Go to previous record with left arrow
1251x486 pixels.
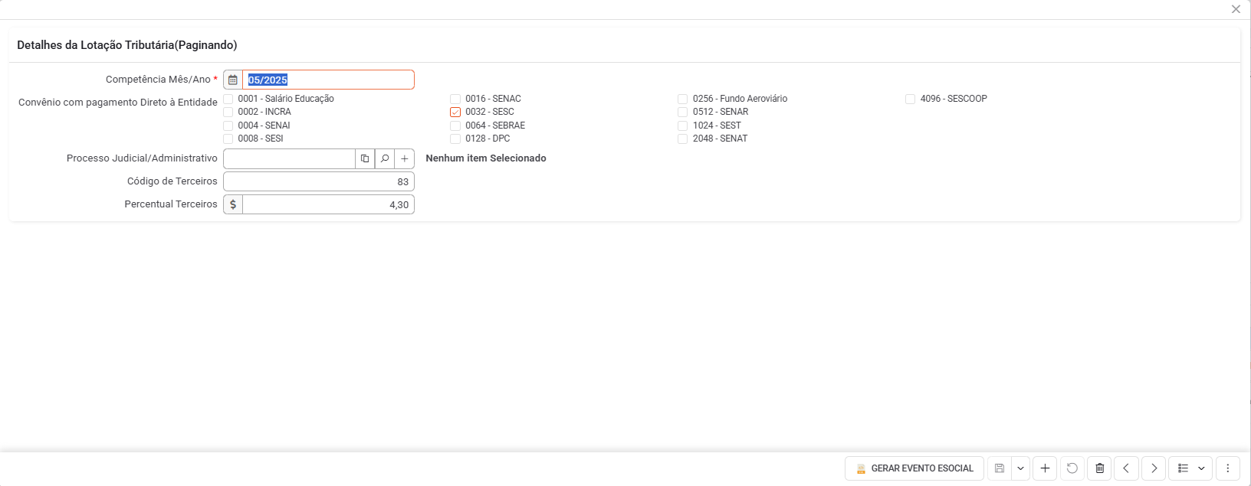[x=1126, y=468]
